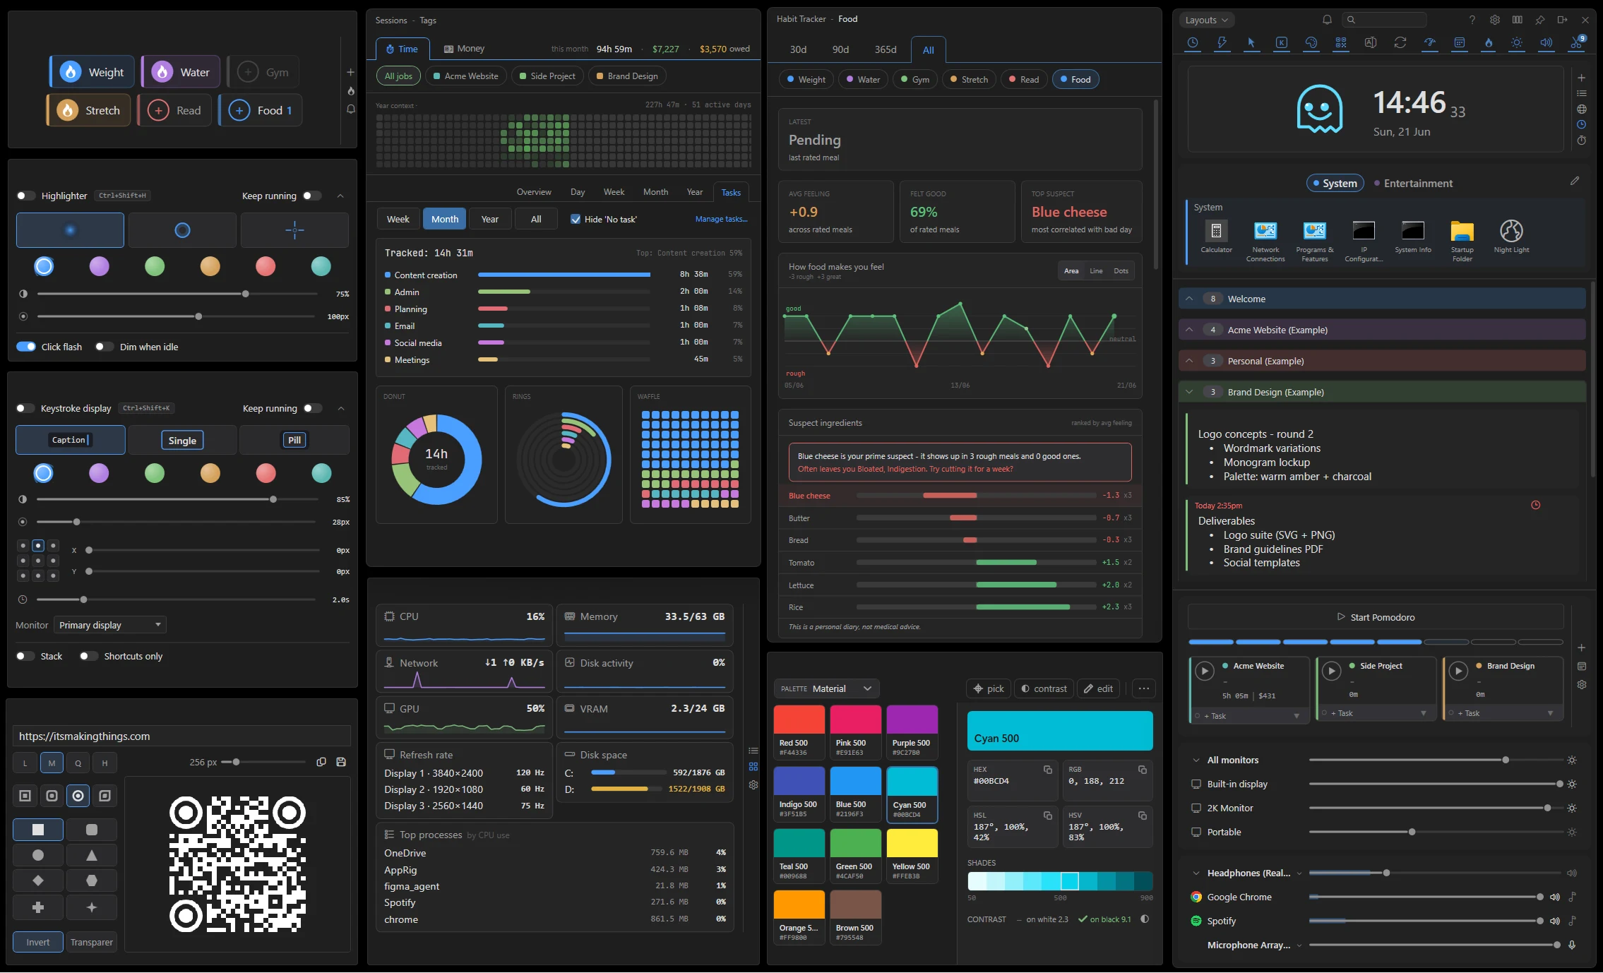
Task: Expand the Acme Website (Example) section
Action: click(1189, 330)
